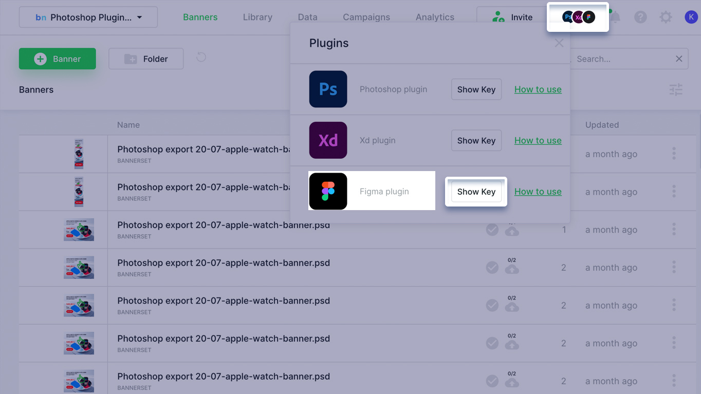Screen dimensions: 701x394
Task: Create a new banner with green Banner button
Action: tap(58, 59)
